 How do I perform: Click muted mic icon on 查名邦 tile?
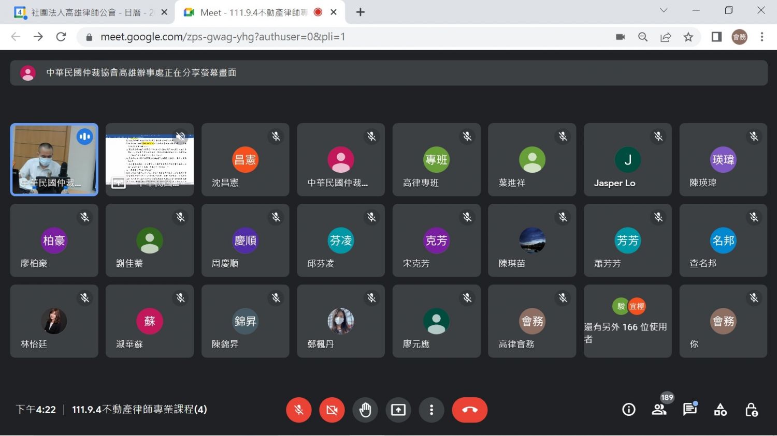pyautogui.click(x=754, y=217)
